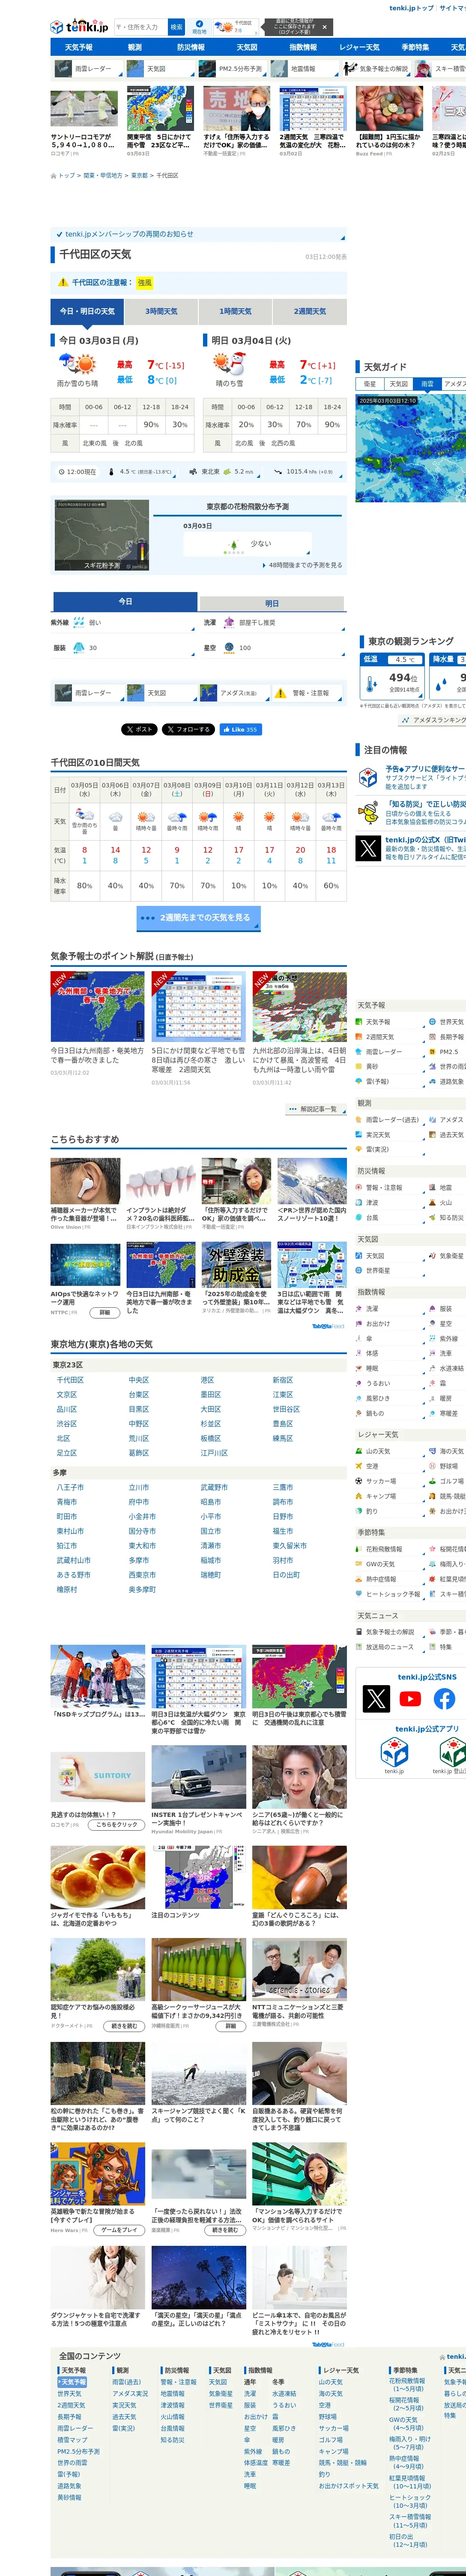This screenshot has height=2576, width=466.
Task: Open the 強風 advisory label
Action: [x=145, y=283]
